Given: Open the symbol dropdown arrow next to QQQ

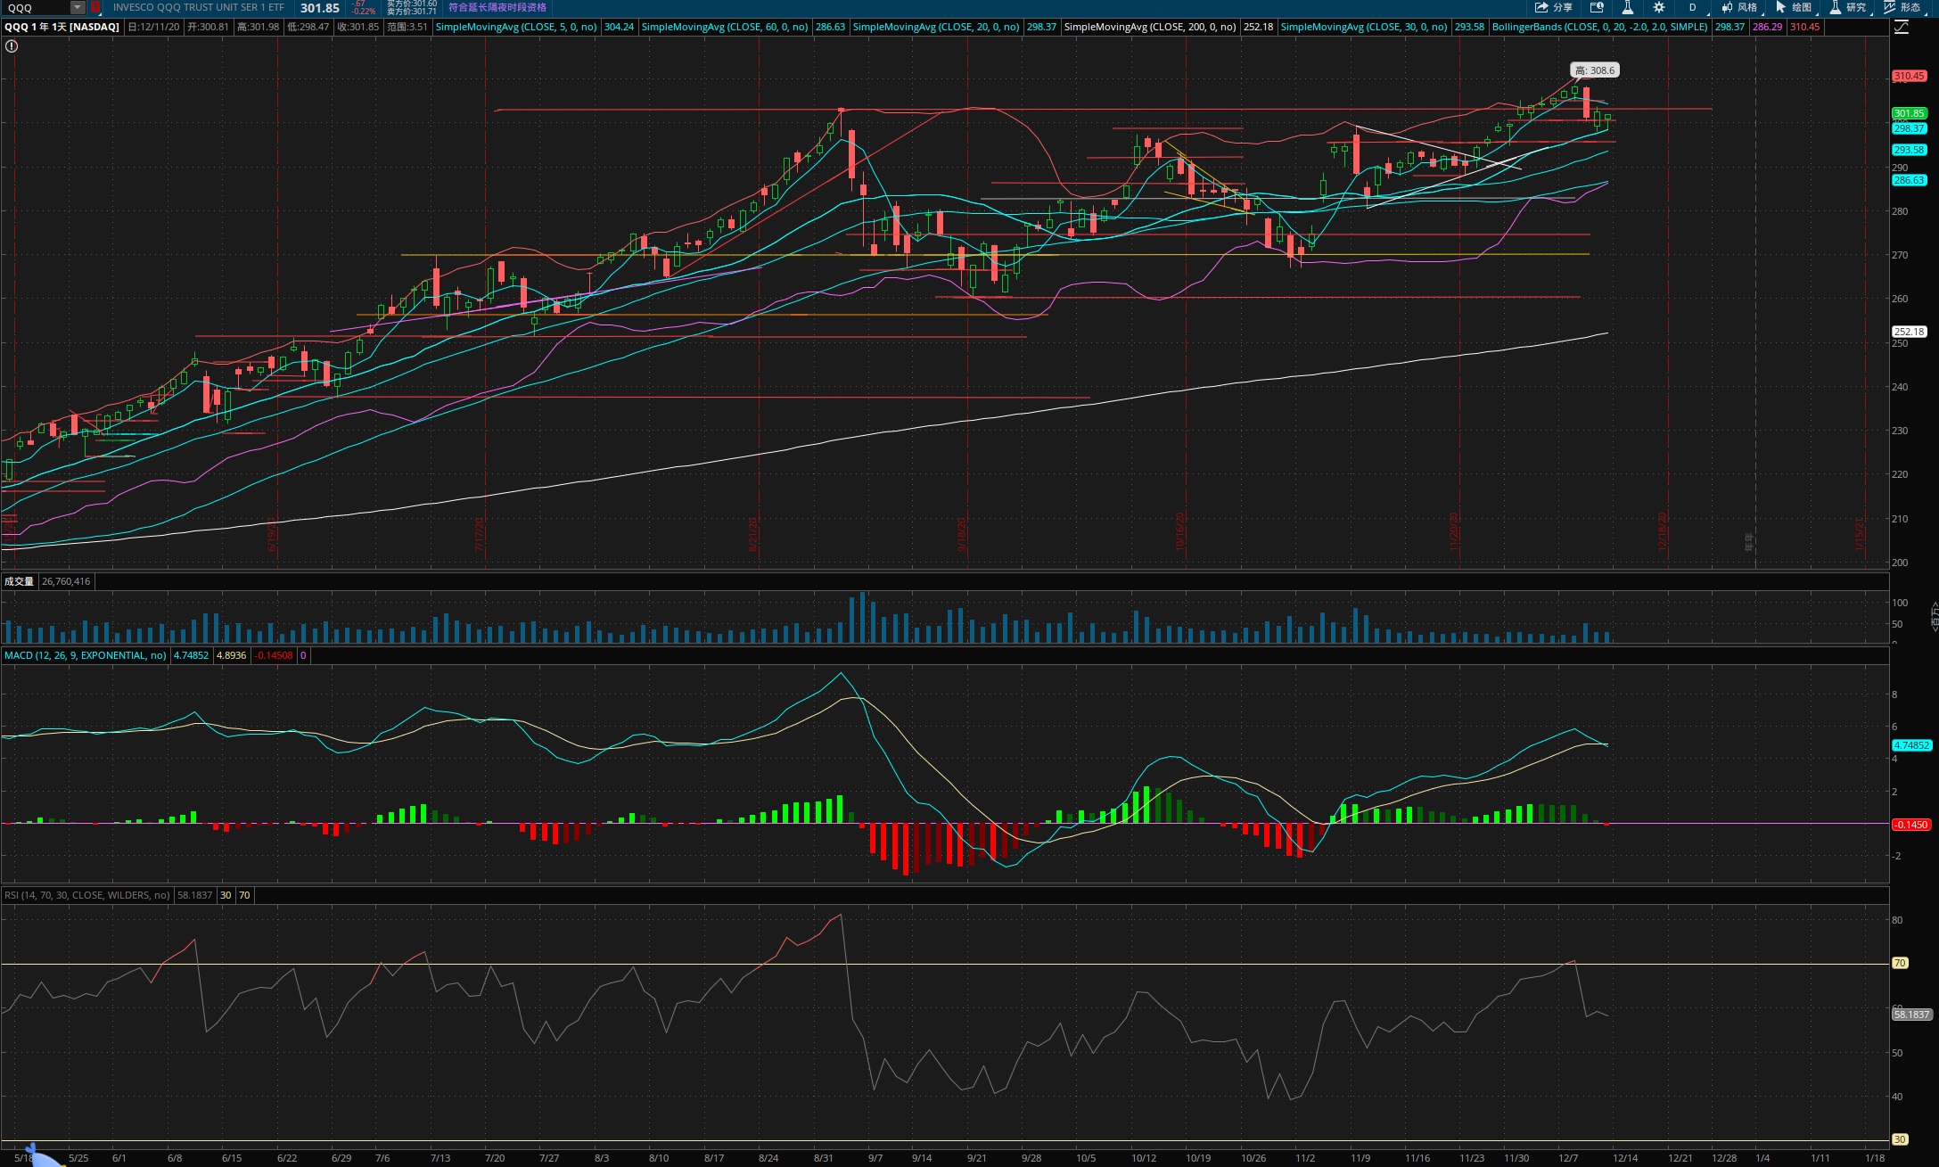Looking at the screenshot, I should pos(78,7).
